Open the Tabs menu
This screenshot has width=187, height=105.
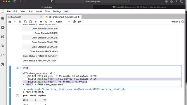[47, 11]
